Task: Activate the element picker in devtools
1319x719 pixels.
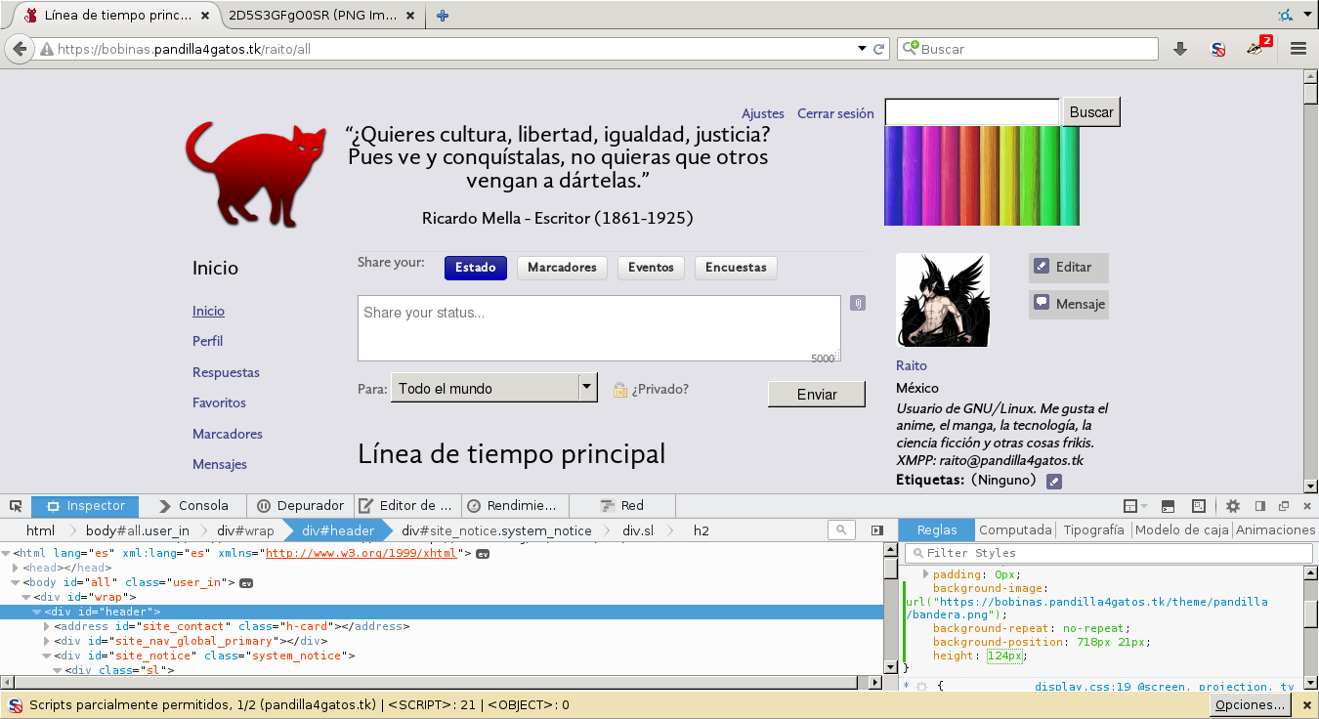Action: coord(16,506)
